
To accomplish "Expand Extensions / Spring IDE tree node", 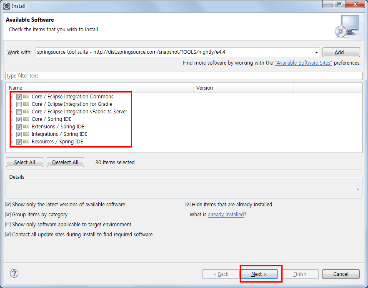I will click(12, 127).
